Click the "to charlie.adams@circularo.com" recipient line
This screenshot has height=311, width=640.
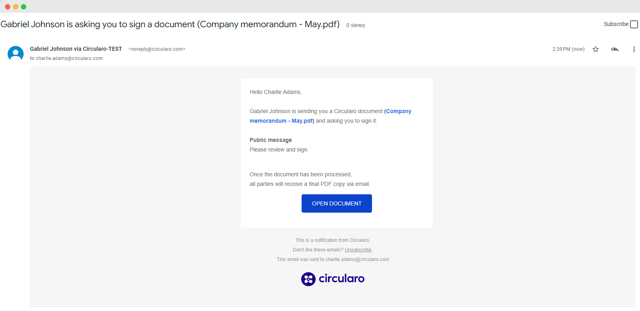click(x=66, y=58)
